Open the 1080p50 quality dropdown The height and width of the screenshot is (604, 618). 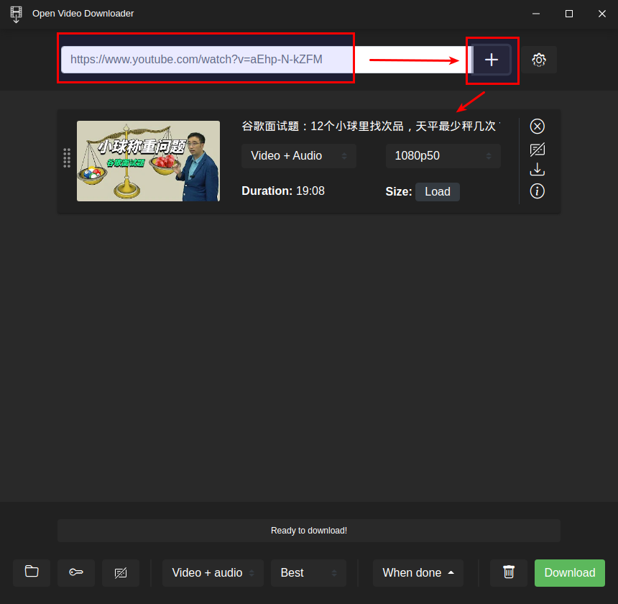(443, 156)
